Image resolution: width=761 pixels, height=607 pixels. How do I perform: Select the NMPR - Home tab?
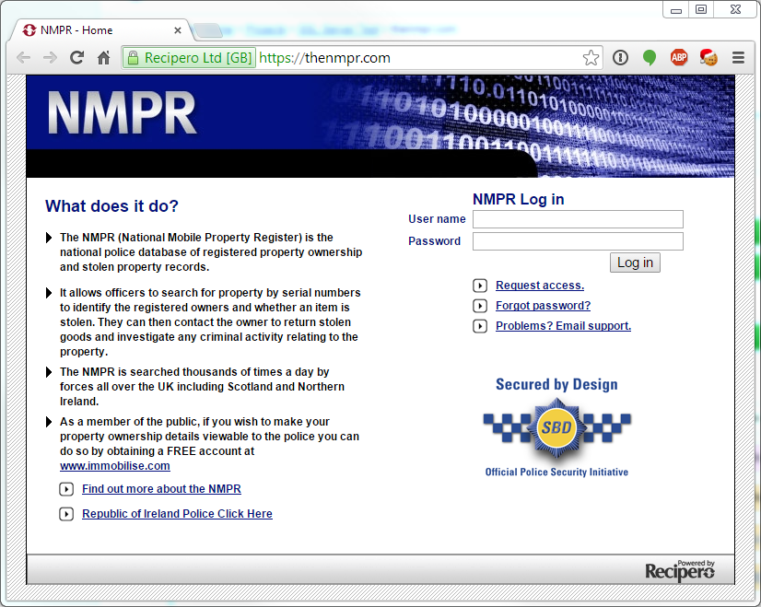(101, 29)
